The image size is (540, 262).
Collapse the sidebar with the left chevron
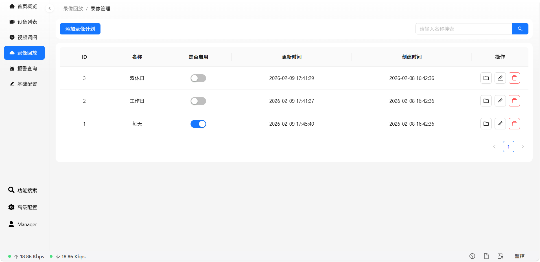coord(49,8)
